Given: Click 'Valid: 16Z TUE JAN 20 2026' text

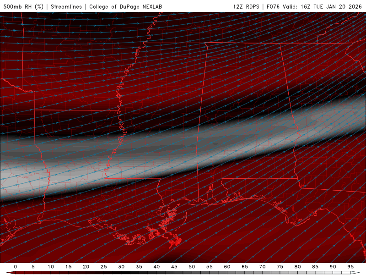Looking at the screenshot, I should pyautogui.click(x=323, y=6).
